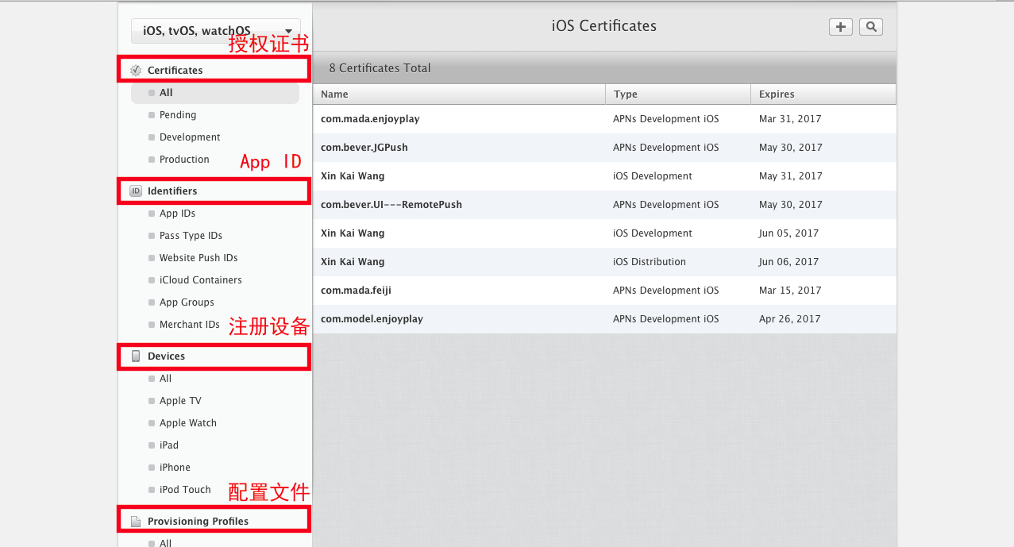Select the Provisioning Profiles section header
The height and width of the screenshot is (547, 1014).
point(214,521)
